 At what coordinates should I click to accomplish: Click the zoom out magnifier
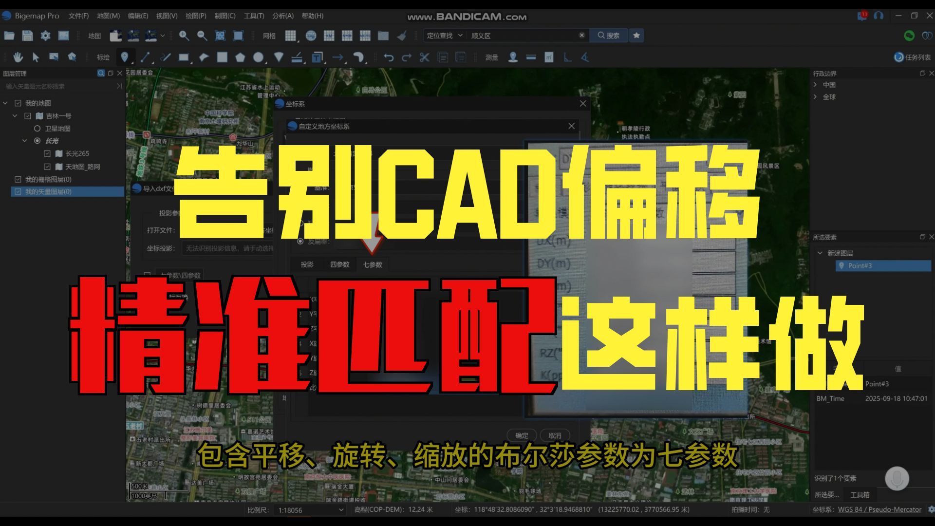coord(202,36)
